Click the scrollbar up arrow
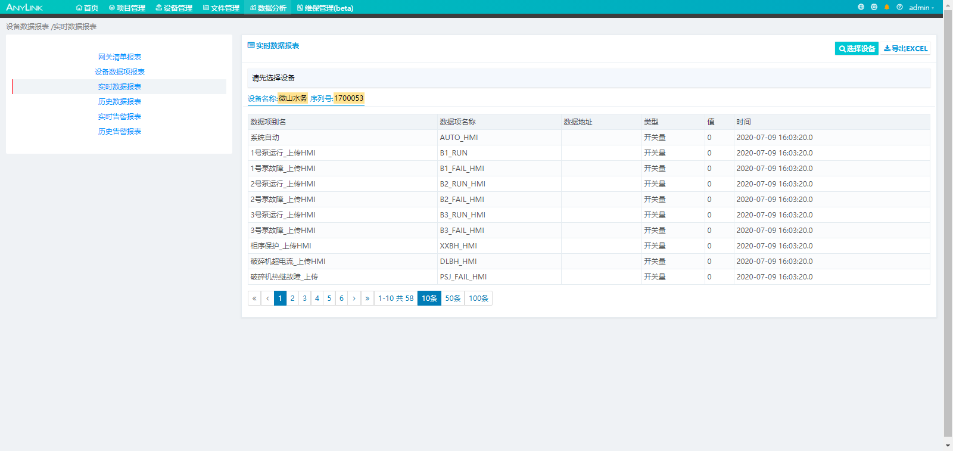 click(948, 4)
